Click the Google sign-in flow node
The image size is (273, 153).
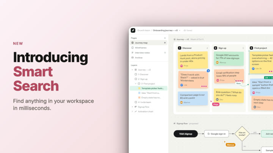[x=217, y=134]
